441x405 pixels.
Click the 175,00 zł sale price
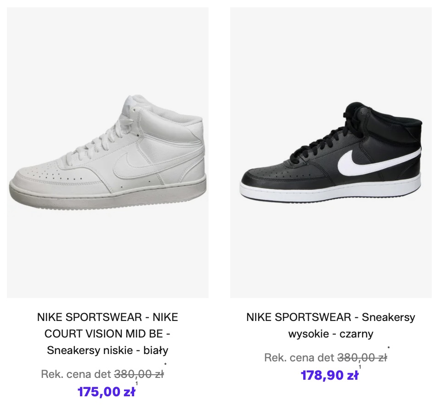coord(106,392)
